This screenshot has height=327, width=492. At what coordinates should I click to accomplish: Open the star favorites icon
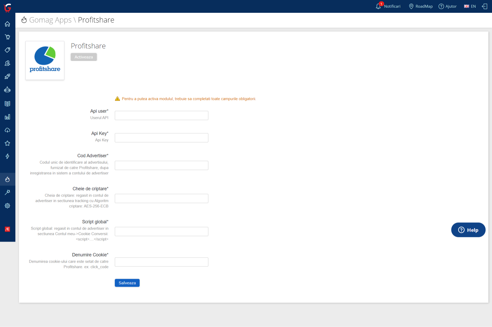pyautogui.click(x=7, y=143)
